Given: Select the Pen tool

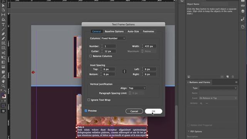Looking at the screenshot, I should (3, 34).
